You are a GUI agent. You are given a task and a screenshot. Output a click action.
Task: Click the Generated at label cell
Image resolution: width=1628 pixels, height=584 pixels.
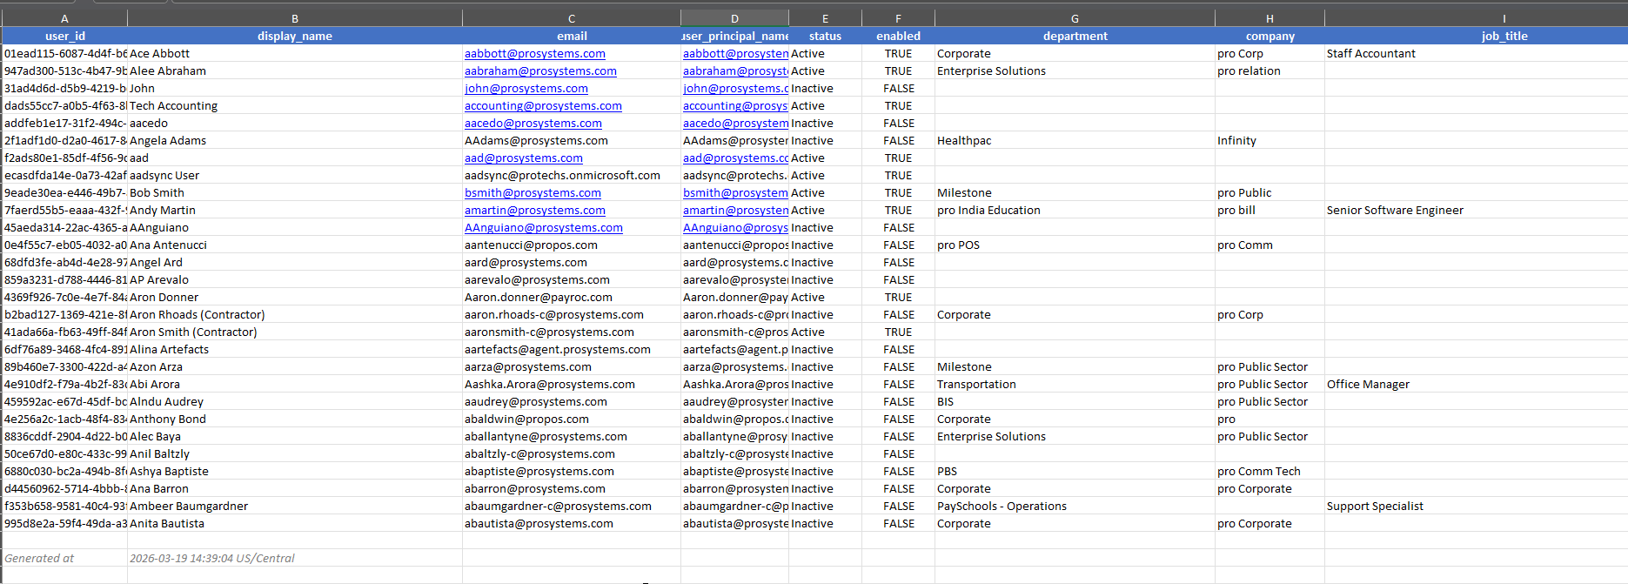[65, 558]
